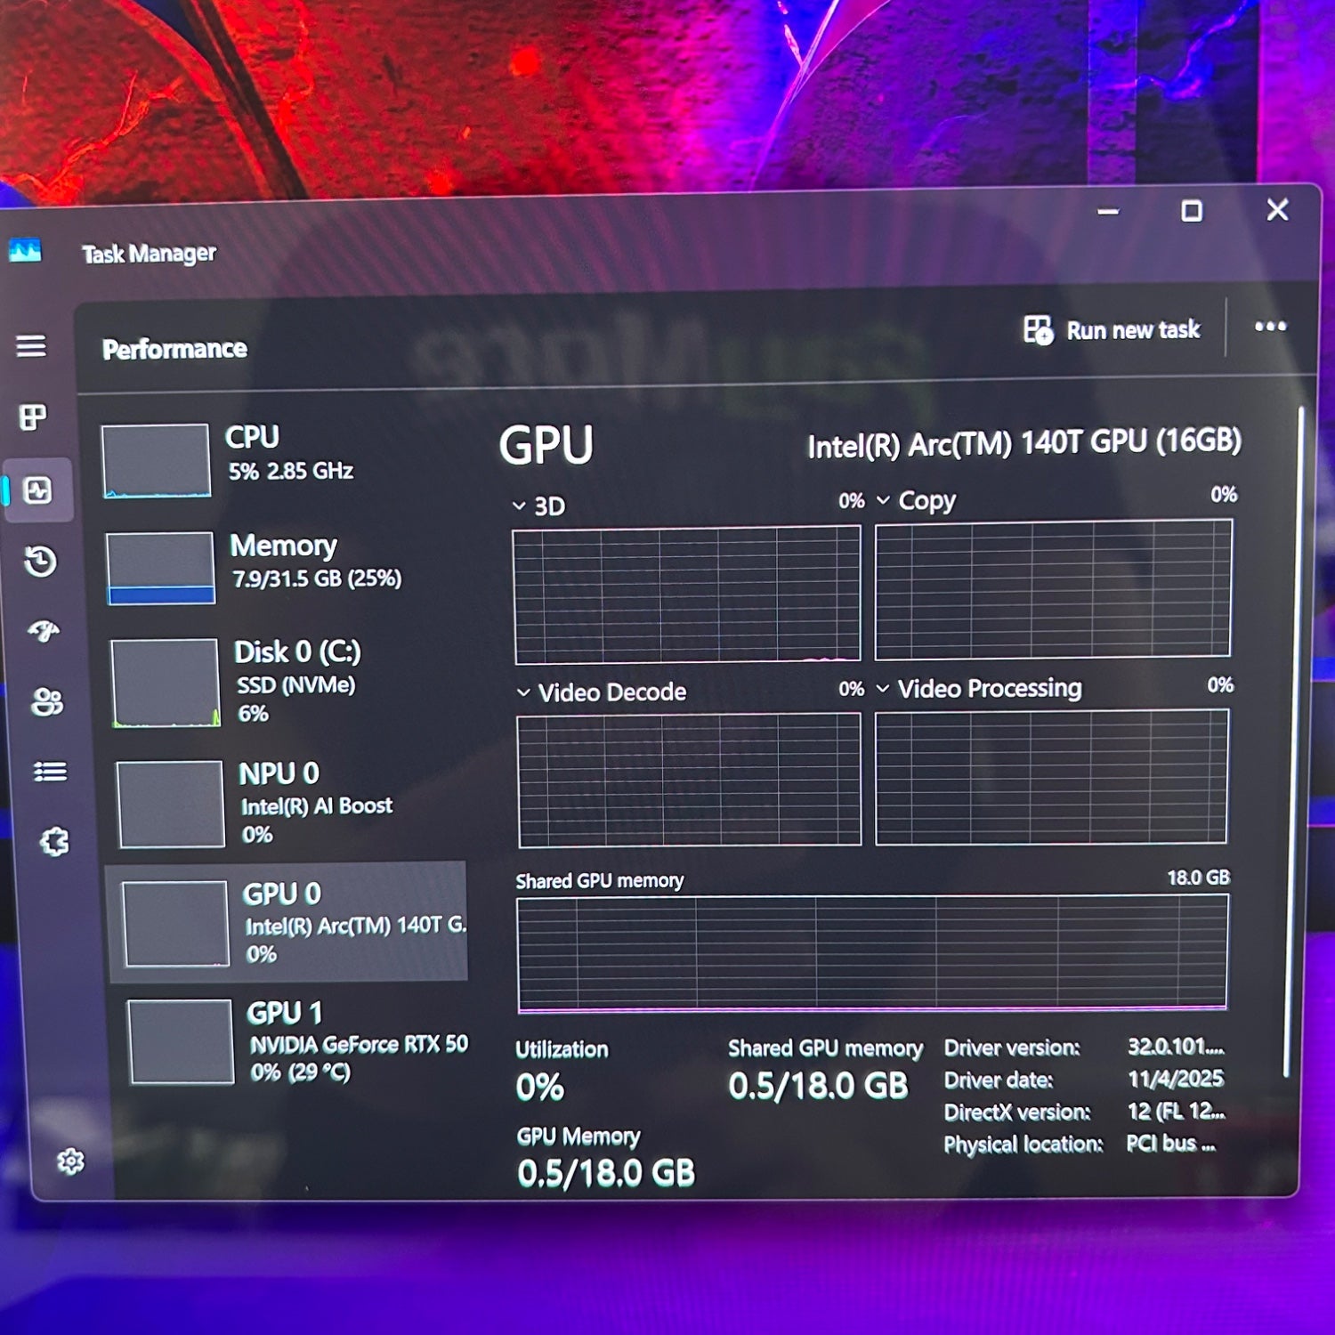Click the Task Manager app icon

click(x=25, y=251)
